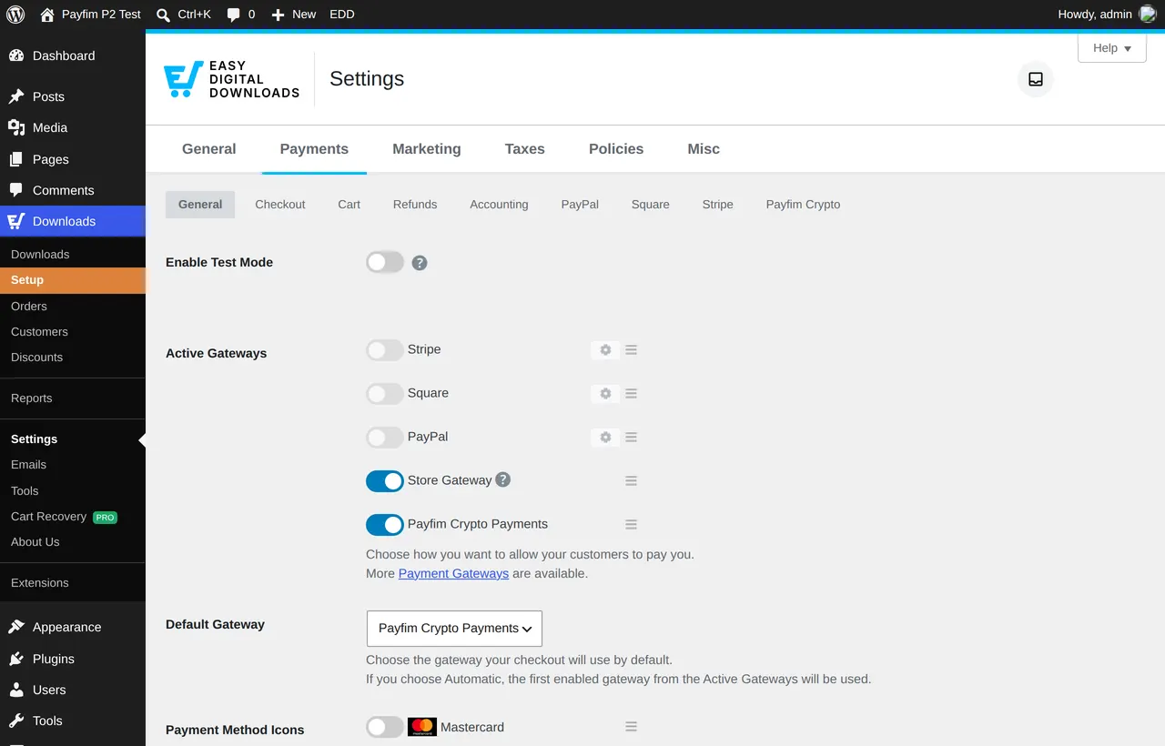Open Pages in the sidebar
This screenshot has width=1165, height=746.
point(73,159)
